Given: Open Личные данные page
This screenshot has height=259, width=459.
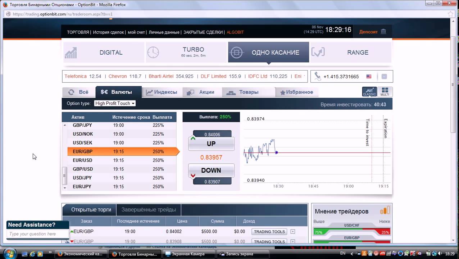Looking at the screenshot, I should tap(164, 32).
